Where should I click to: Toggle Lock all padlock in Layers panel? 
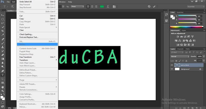click(x=186, y=61)
